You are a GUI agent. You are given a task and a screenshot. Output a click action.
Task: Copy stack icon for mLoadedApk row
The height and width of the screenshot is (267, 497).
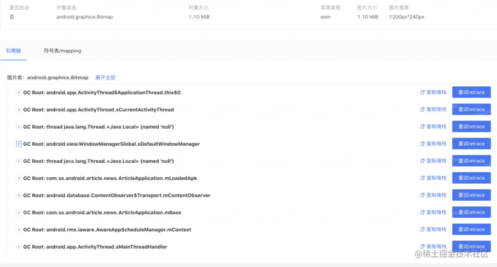(x=422, y=178)
